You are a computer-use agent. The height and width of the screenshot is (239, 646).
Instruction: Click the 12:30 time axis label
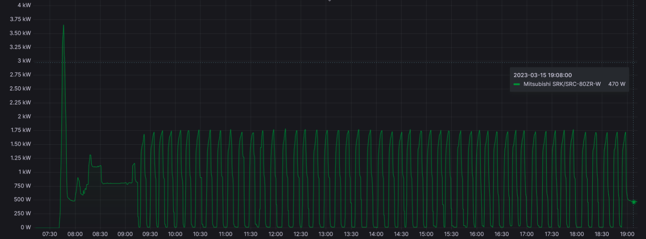[301, 234]
